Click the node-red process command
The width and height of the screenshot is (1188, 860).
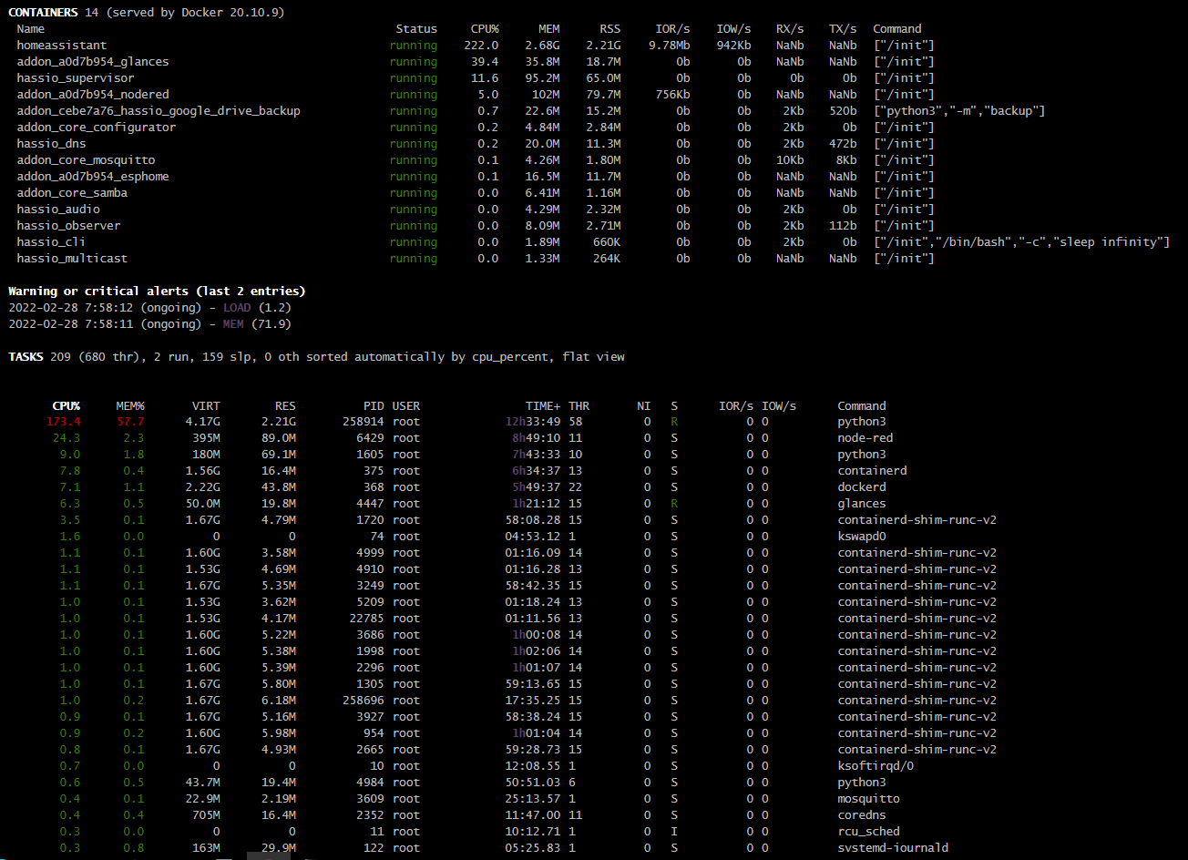(x=866, y=438)
